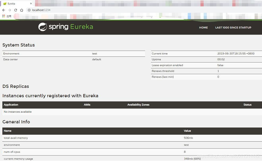Select Lease expiration enabled label

click(167, 65)
